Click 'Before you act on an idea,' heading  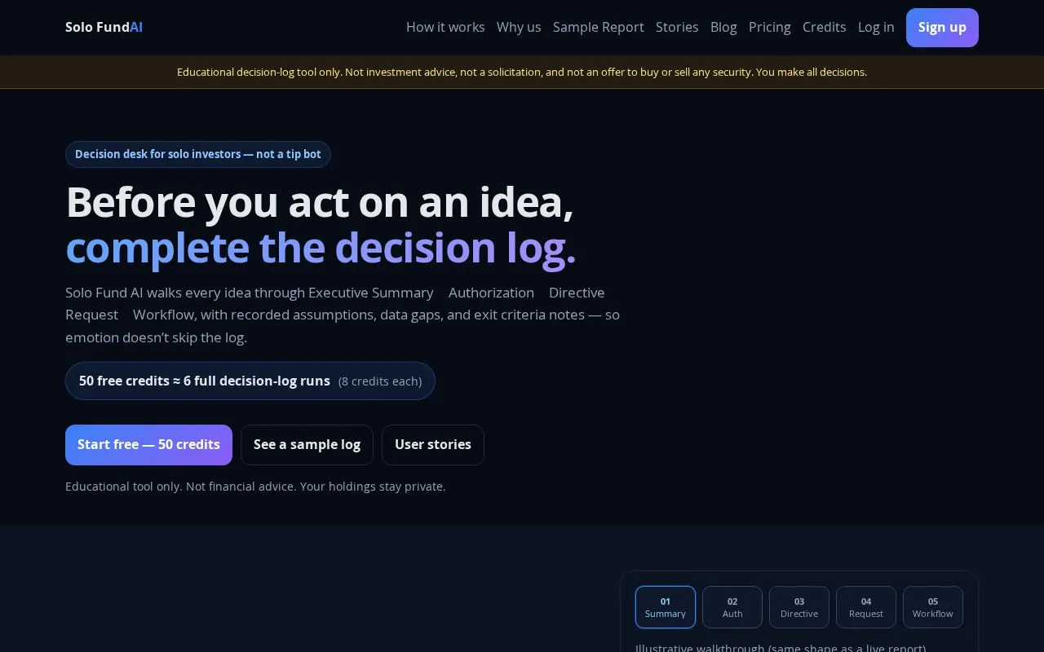coord(320,202)
